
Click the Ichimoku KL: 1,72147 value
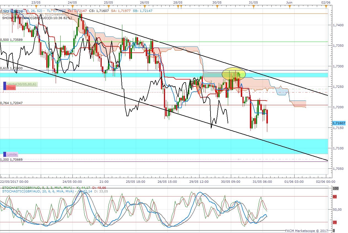click(x=77, y=11)
